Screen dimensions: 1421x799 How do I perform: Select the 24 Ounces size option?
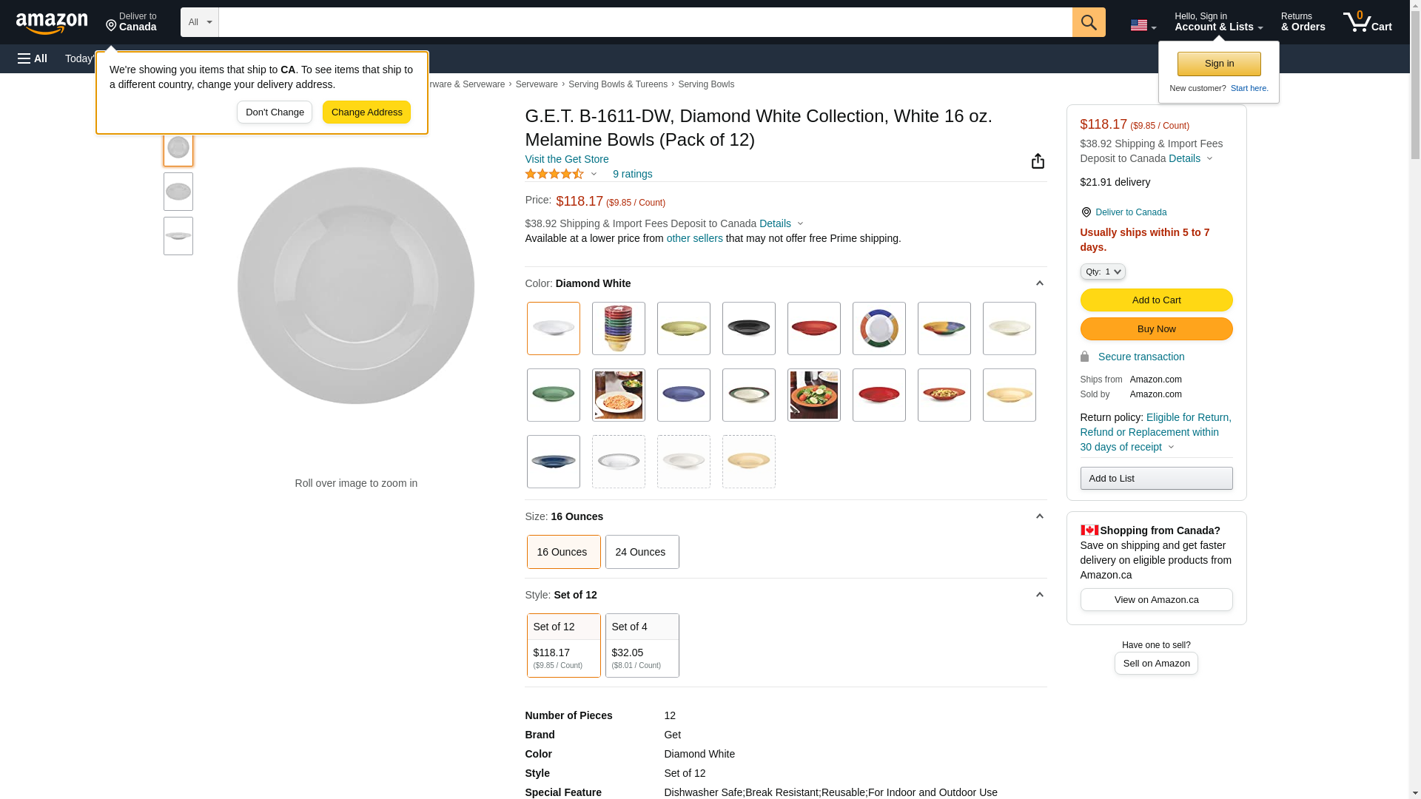642,552
